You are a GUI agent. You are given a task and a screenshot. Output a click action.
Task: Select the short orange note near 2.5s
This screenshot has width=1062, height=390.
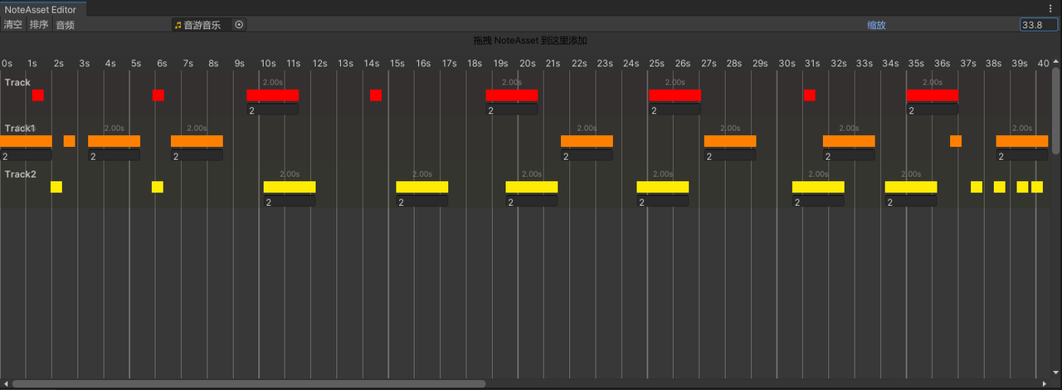(x=70, y=141)
